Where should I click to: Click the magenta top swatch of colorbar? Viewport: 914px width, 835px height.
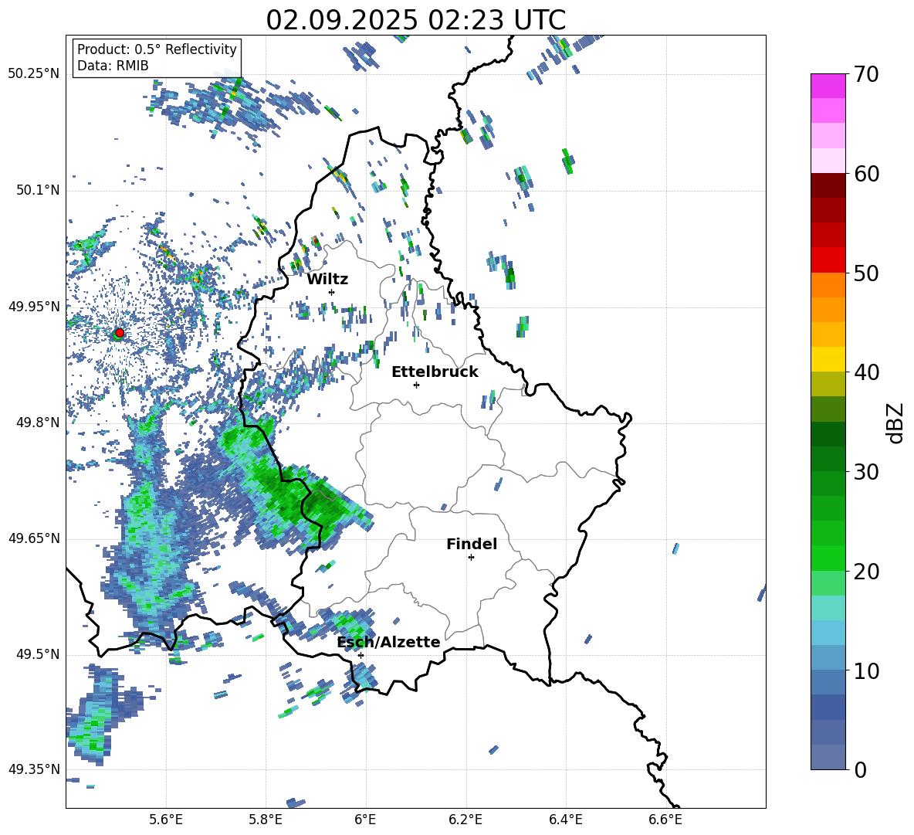point(828,86)
